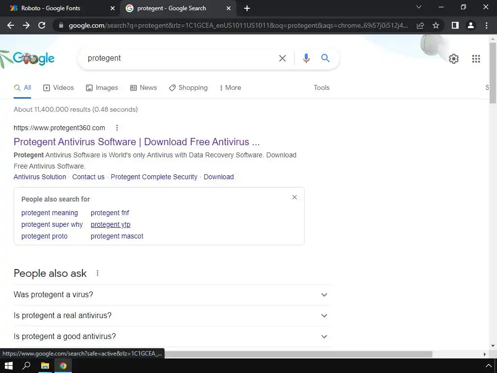
Task: Open the Google apps grid
Action: click(x=476, y=59)
